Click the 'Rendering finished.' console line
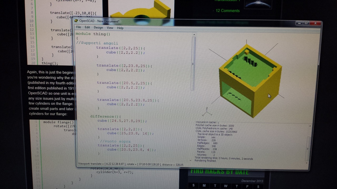The height and width of the screenshot is (189, 337). [x=205, y=161]
